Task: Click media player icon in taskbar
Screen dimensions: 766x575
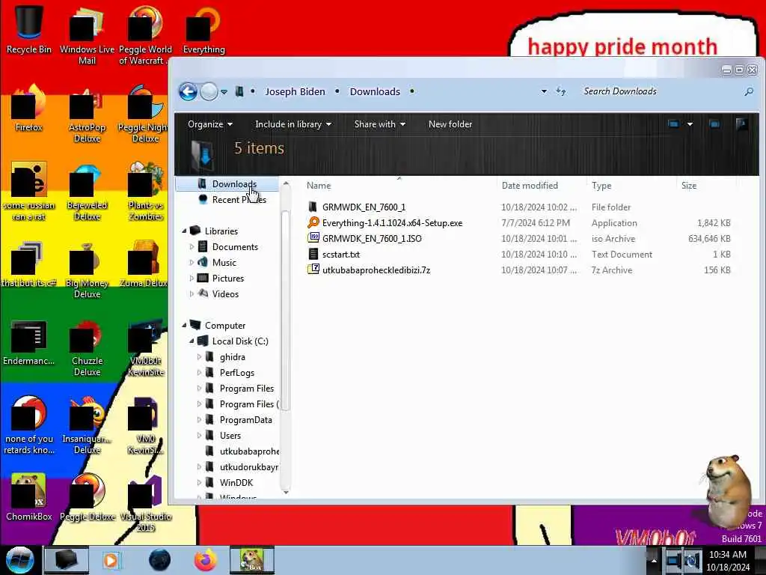Action: point(111,560)
